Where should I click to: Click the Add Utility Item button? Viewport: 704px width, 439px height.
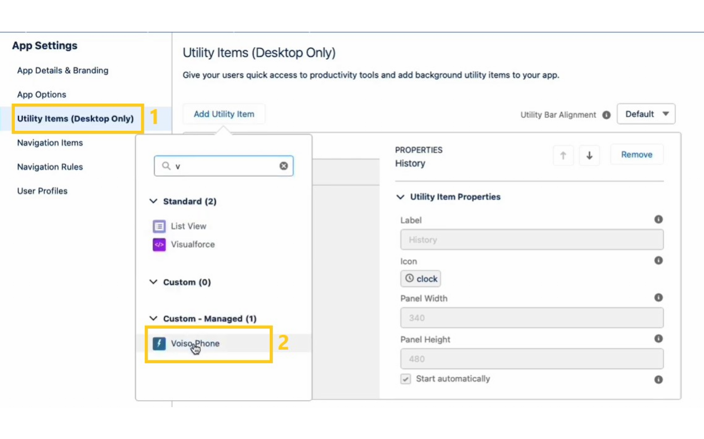(224, 114)
